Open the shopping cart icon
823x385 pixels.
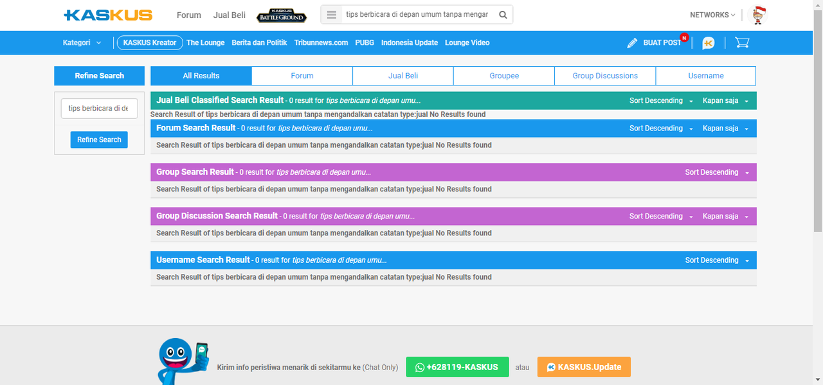point(742,43)
